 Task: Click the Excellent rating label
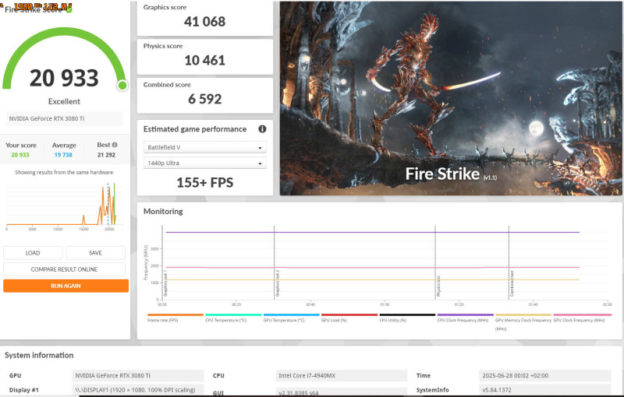[x=64, y=102]
